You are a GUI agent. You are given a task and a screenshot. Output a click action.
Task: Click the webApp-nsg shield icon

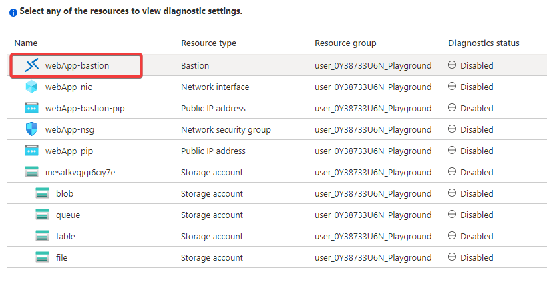(32, 129)
